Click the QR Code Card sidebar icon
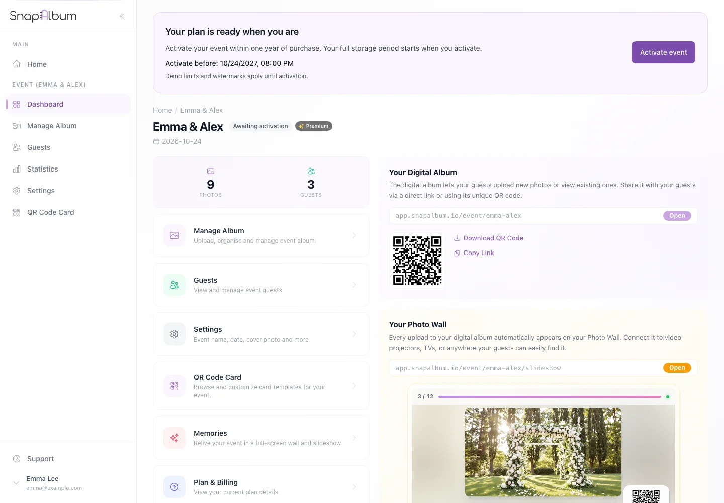Viewport: 724px width, 503px height. pos(17,212)
